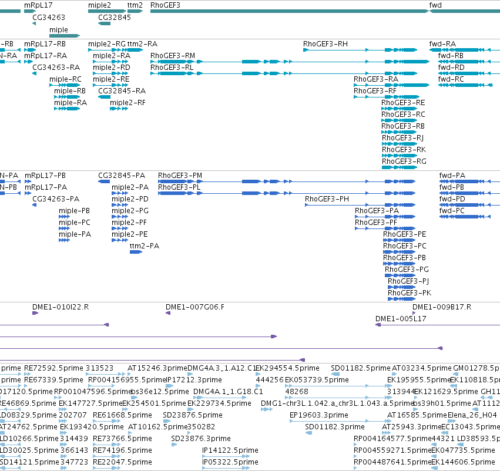Select transcript label ttm2-RA
This screenshot has width=500, height=471.
pos(142,43)
